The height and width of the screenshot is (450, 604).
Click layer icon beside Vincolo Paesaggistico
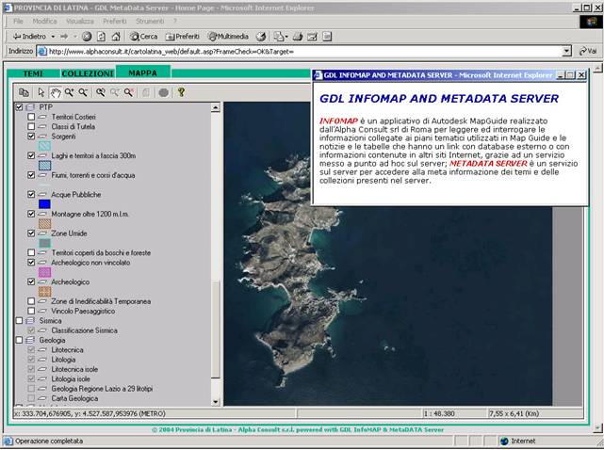[42, 311]
